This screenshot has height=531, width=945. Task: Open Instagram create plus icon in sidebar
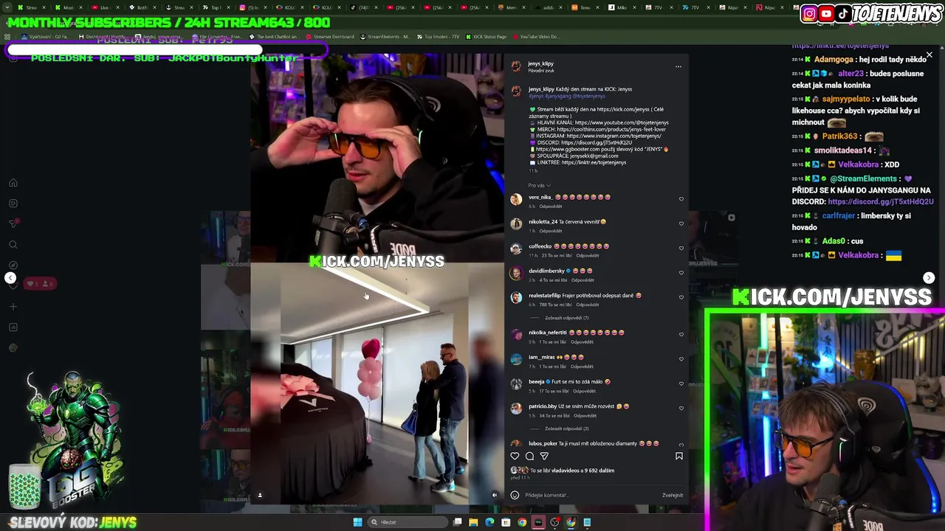pyautogui.click(x=13, y=306)
